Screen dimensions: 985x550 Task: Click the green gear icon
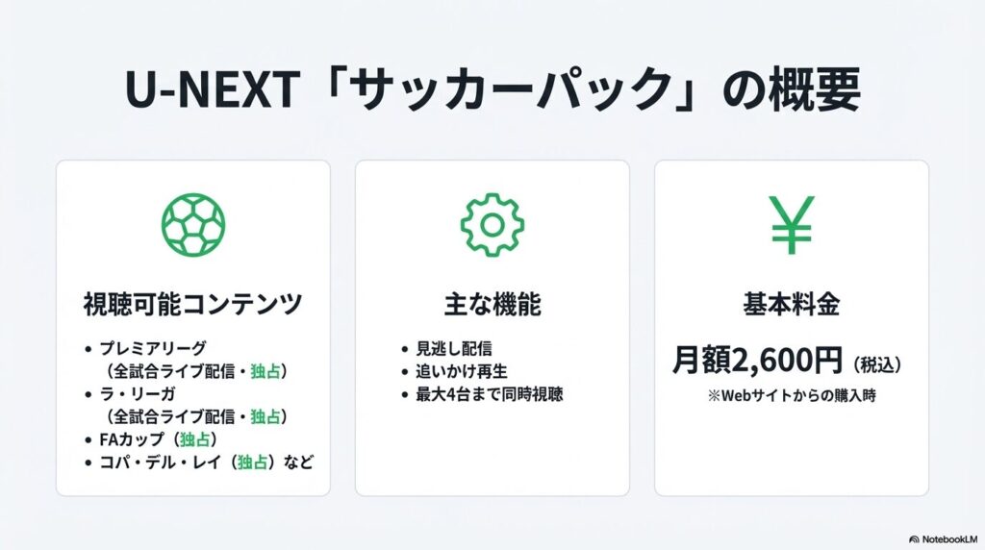click(x=492, y=225)
